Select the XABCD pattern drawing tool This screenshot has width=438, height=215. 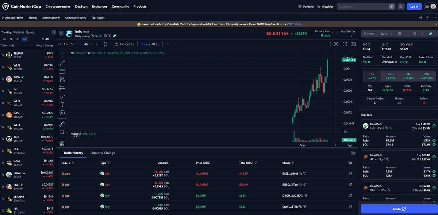click(62, 80)
